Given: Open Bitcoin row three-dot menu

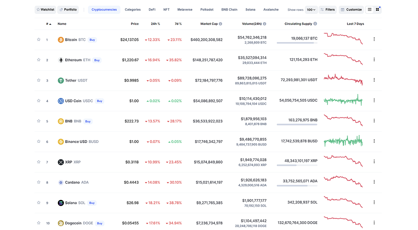Looking at the screenshot, I should coord(374,39).
